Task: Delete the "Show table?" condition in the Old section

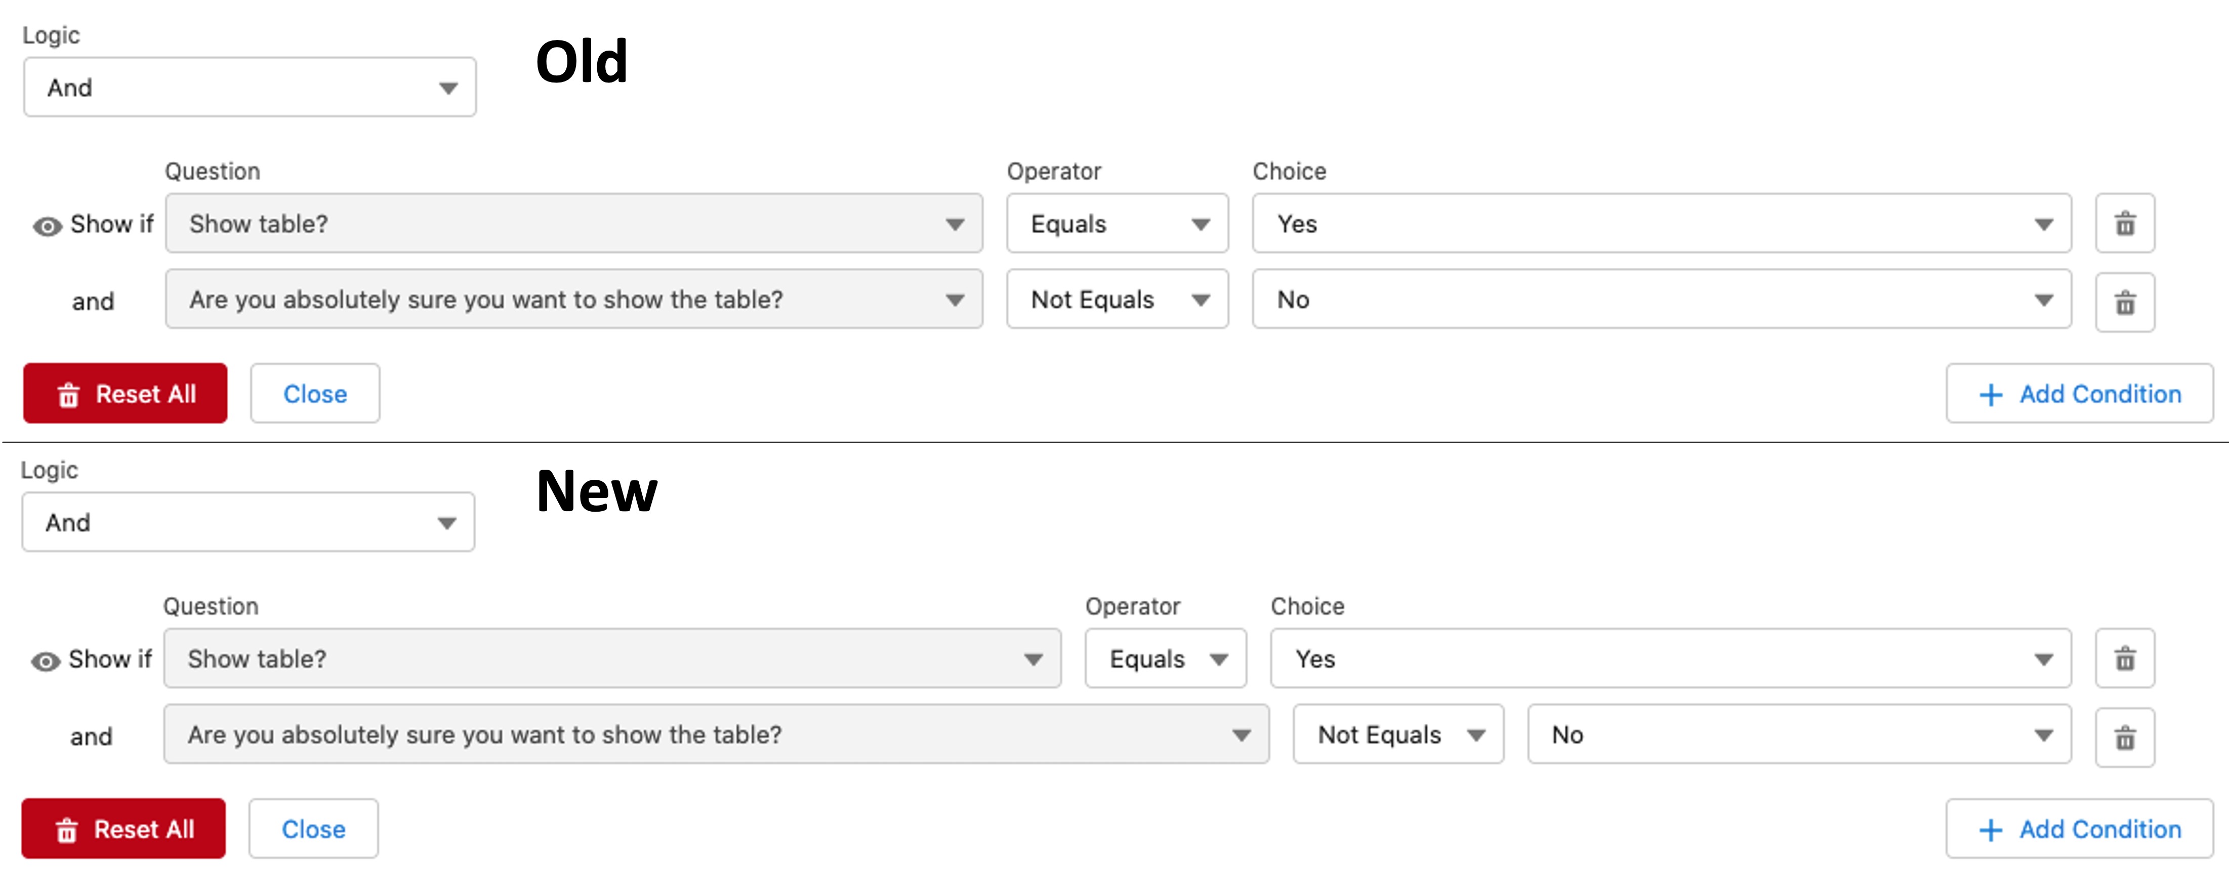Action: point(2125,223)
